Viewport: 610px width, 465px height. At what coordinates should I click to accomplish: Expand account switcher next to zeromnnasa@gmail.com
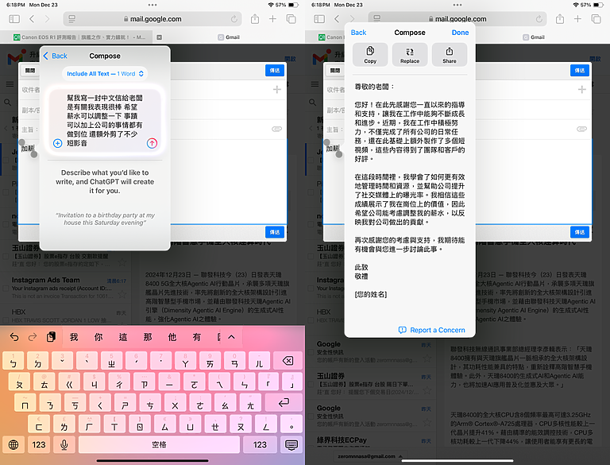[400, 456]
